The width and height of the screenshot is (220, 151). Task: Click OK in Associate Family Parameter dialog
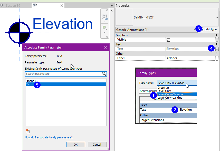tap(76, 145)
